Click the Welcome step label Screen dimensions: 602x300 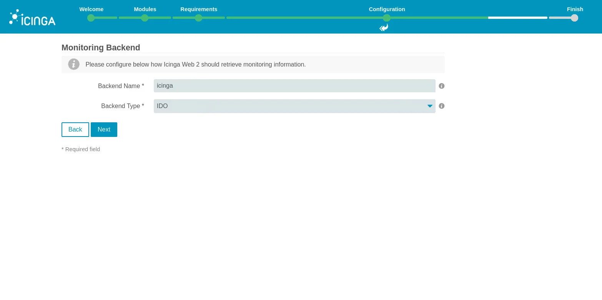pyautogui.click(x=91, y=9)
